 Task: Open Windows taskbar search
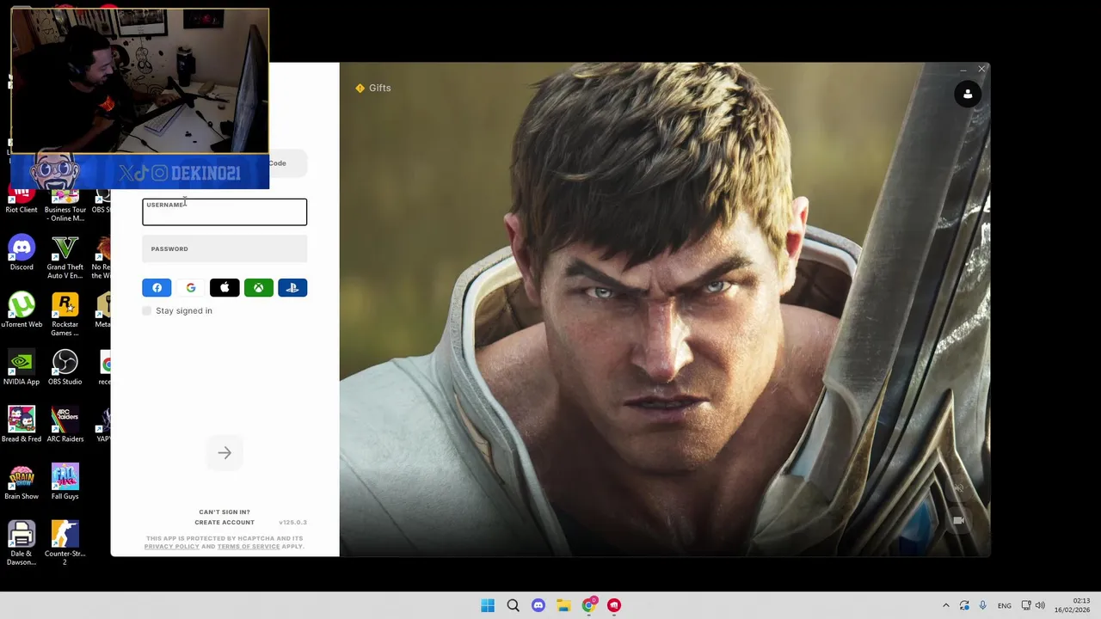[x=514, y=605]
